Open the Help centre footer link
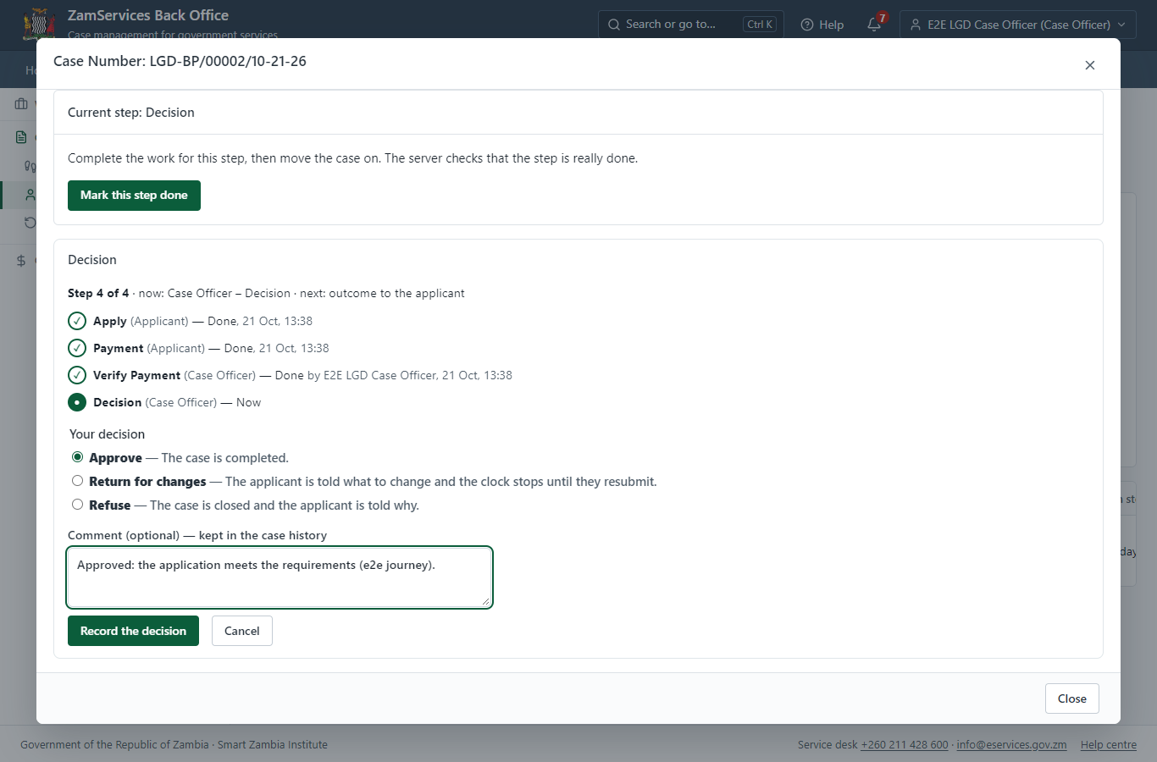 tap(1109, 745)
